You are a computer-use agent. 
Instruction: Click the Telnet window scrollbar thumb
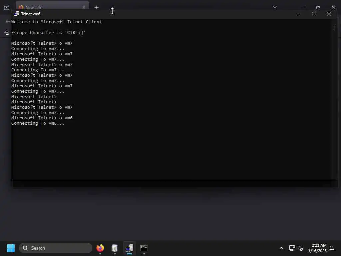334,27
